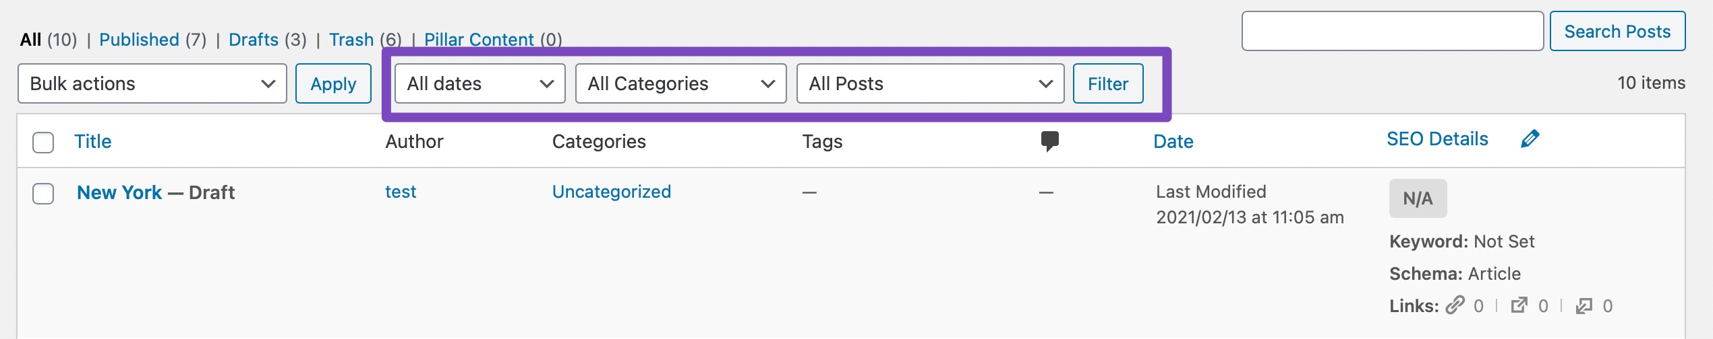Image resolution: width=1713 pixels, height=339 pixels.
Task: Check the New York draft row checkbox
Action: point(43,193)
